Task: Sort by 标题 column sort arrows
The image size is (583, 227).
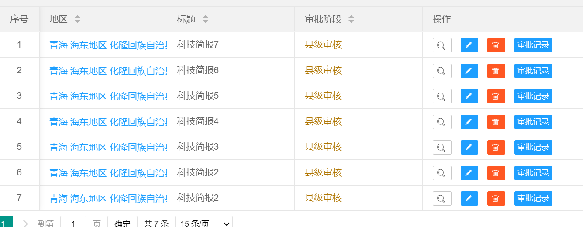Action: coord(205,19)
